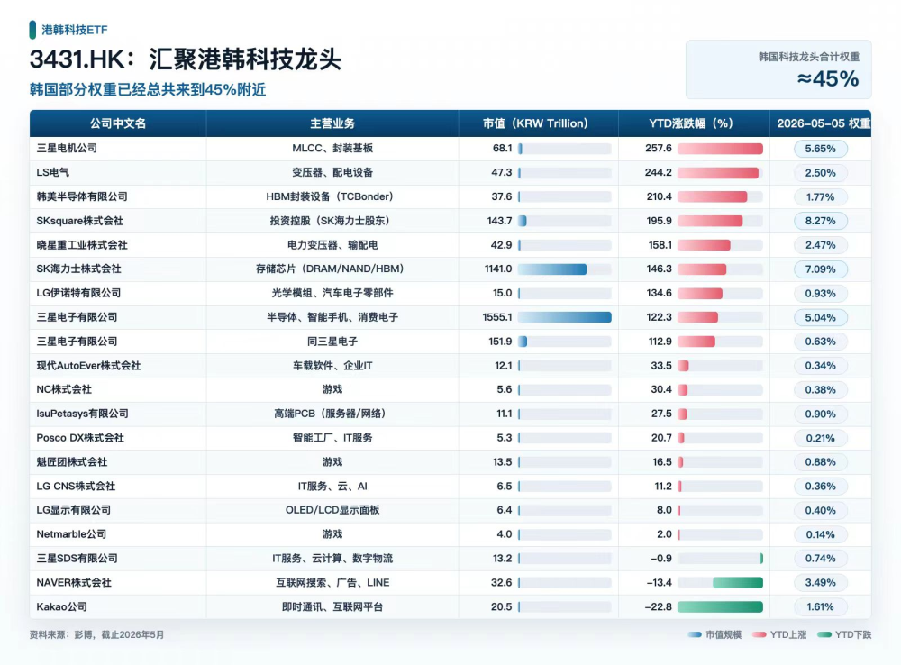Select the LG CNS株式会社 company name

pos(76,486)
